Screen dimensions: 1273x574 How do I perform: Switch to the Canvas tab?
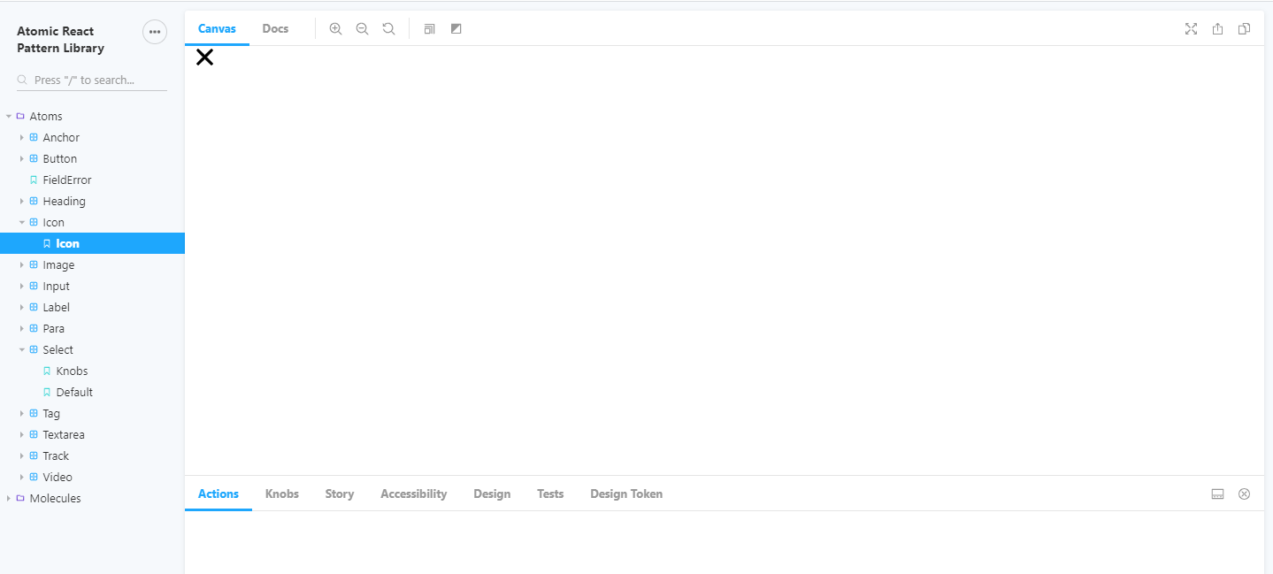[217, 28]
